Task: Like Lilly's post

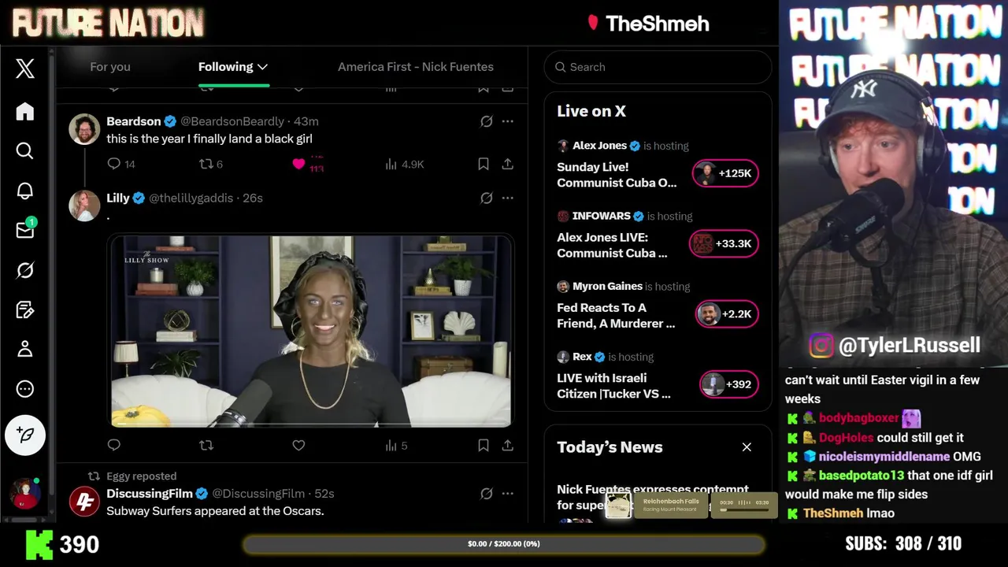Action: tap(298, 445)
